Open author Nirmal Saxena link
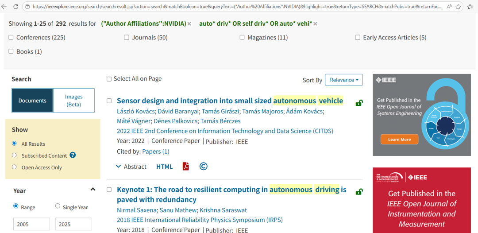 pos(136,210)
